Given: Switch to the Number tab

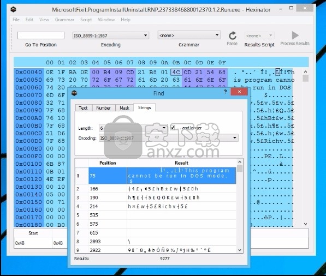Looking at the screenshot, I should [103, 108].
